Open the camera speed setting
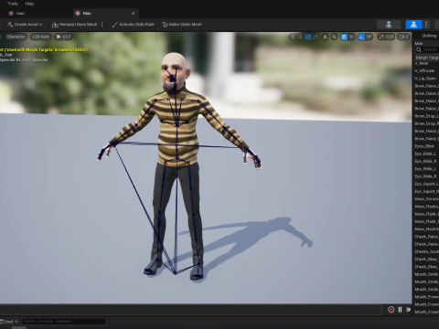439x329 pixels. [403, 37]
